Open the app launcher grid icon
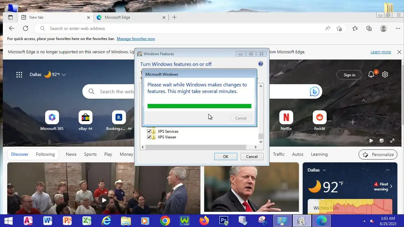The image size is (404, 227). [x=19, y=75]
